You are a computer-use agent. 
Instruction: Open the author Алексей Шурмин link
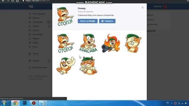85,12
